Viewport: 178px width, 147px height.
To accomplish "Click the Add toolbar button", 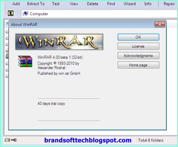I will [16, 4].
